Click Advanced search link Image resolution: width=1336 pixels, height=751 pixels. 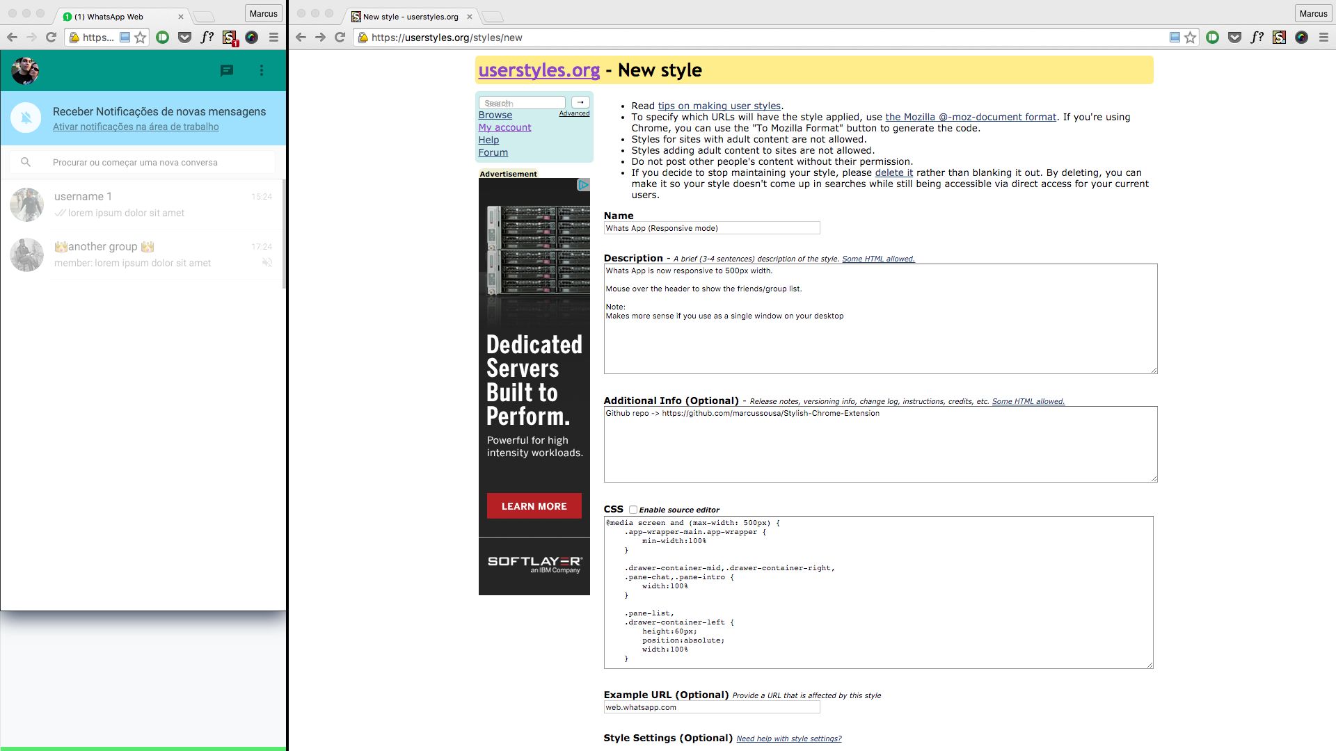(574, 113)
